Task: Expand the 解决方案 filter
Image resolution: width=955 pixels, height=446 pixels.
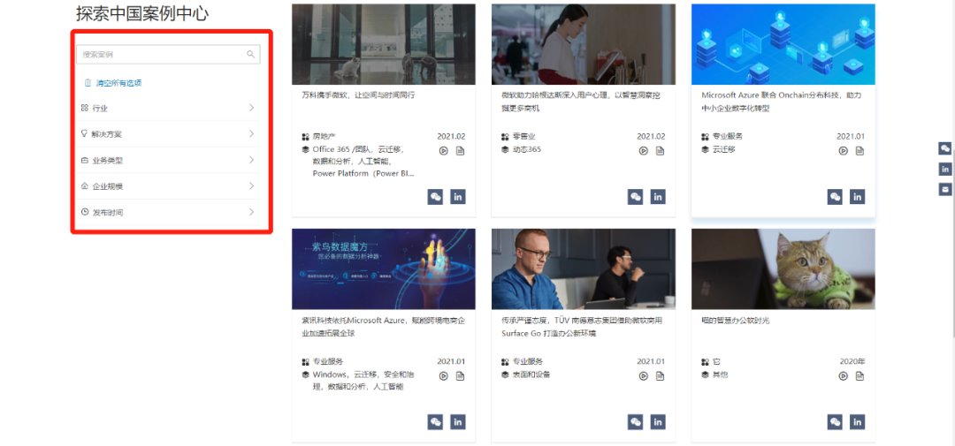Action: (168, 134)
